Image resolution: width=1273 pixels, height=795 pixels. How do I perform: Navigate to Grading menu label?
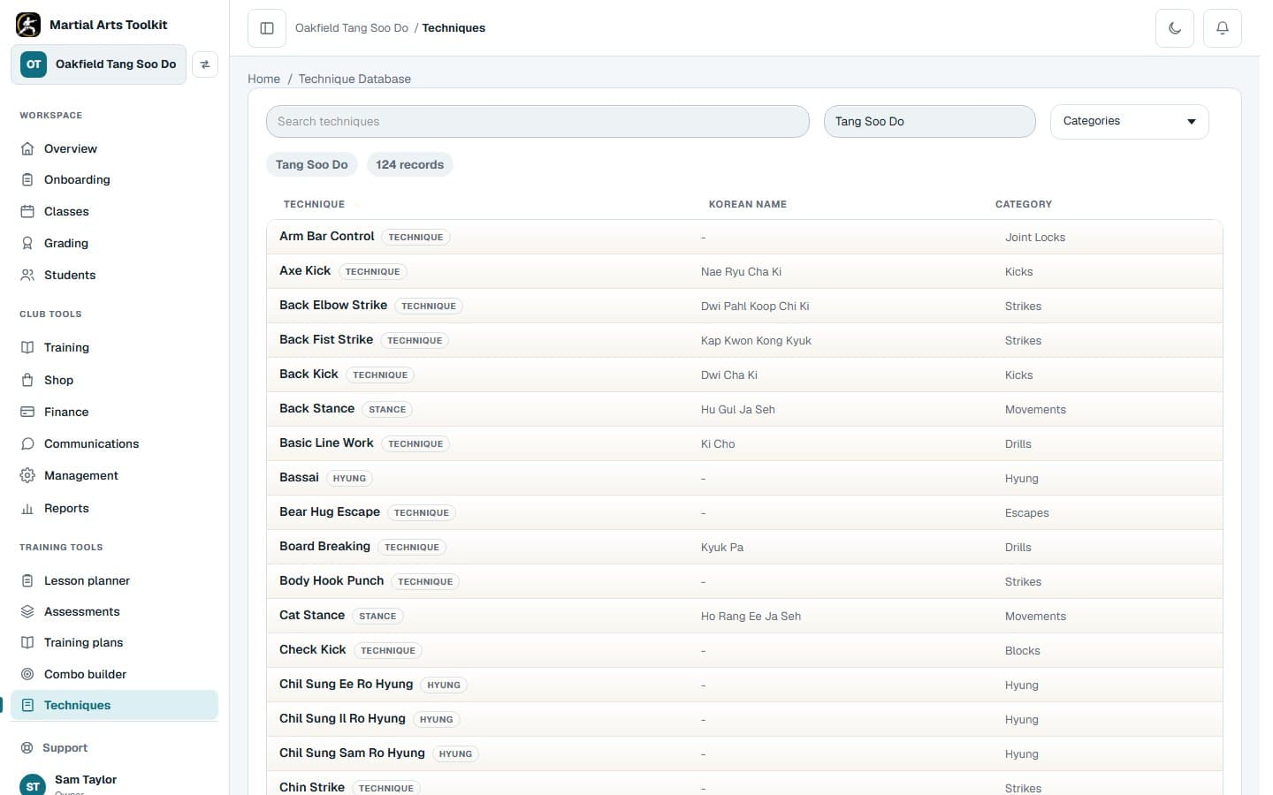66,243
